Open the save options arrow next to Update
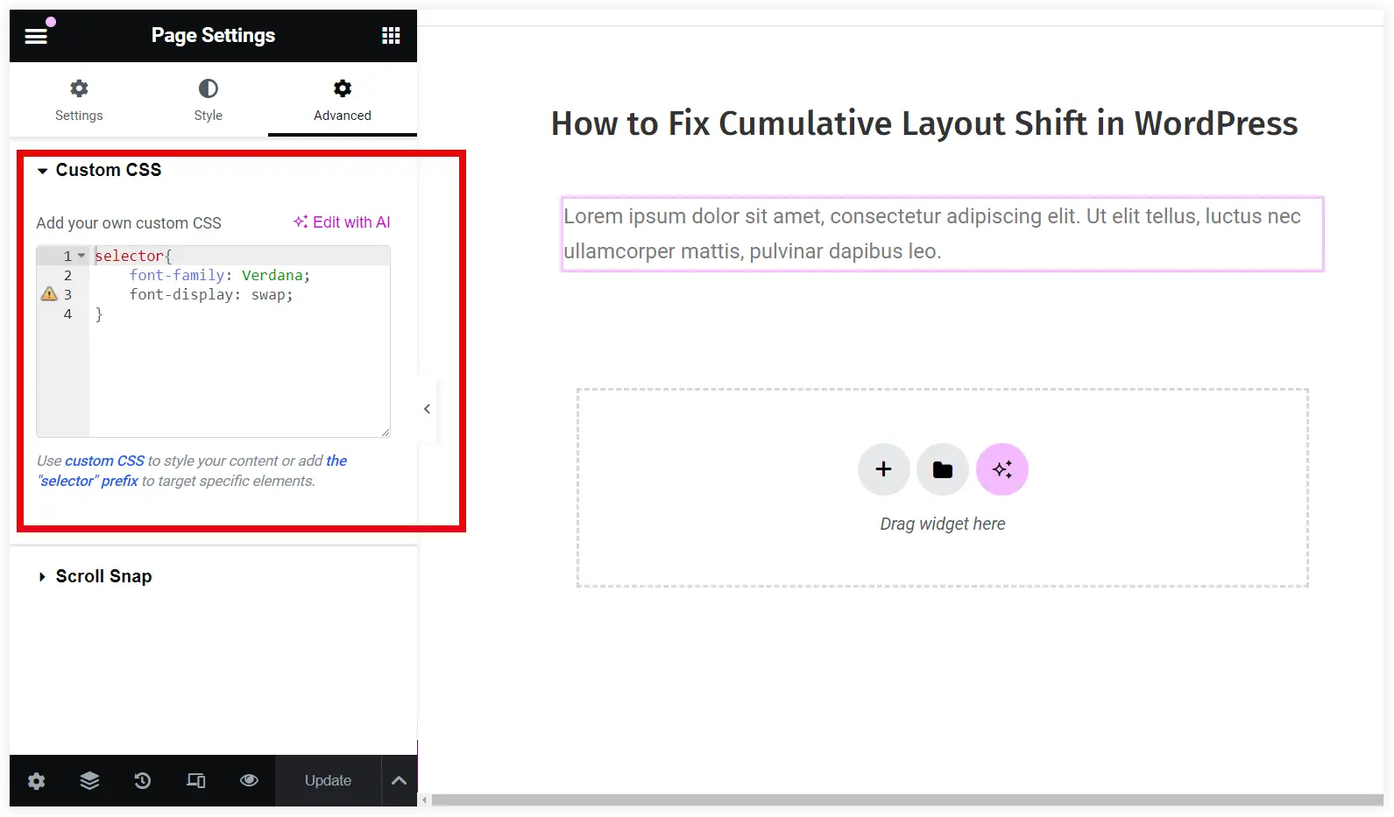 399,781
